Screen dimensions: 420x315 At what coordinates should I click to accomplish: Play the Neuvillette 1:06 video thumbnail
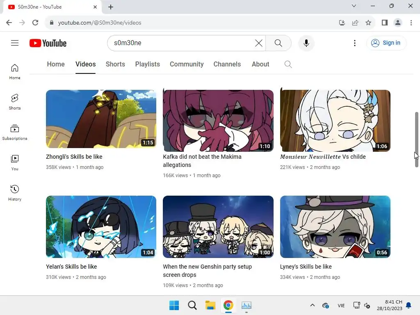(335, 121)
